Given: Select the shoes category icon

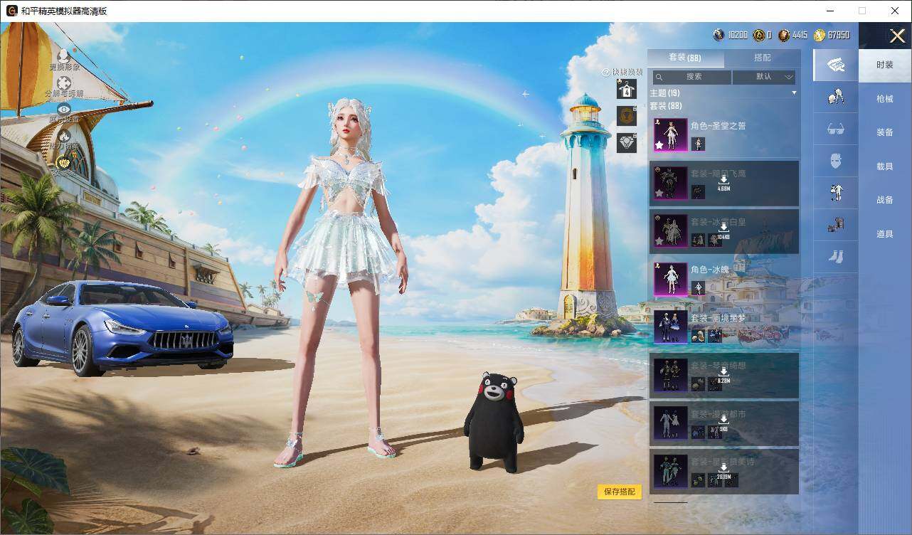Looking at the screenshot, I should (836, 255).
